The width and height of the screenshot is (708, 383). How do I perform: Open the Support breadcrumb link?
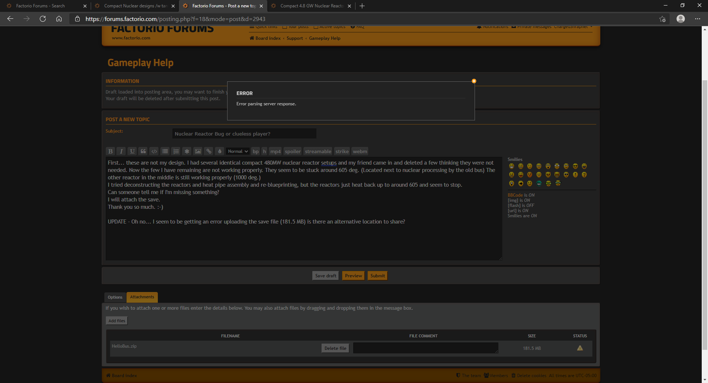coord(295,38)
